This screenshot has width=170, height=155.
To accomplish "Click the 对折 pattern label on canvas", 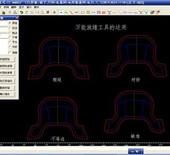I will 136,80.
